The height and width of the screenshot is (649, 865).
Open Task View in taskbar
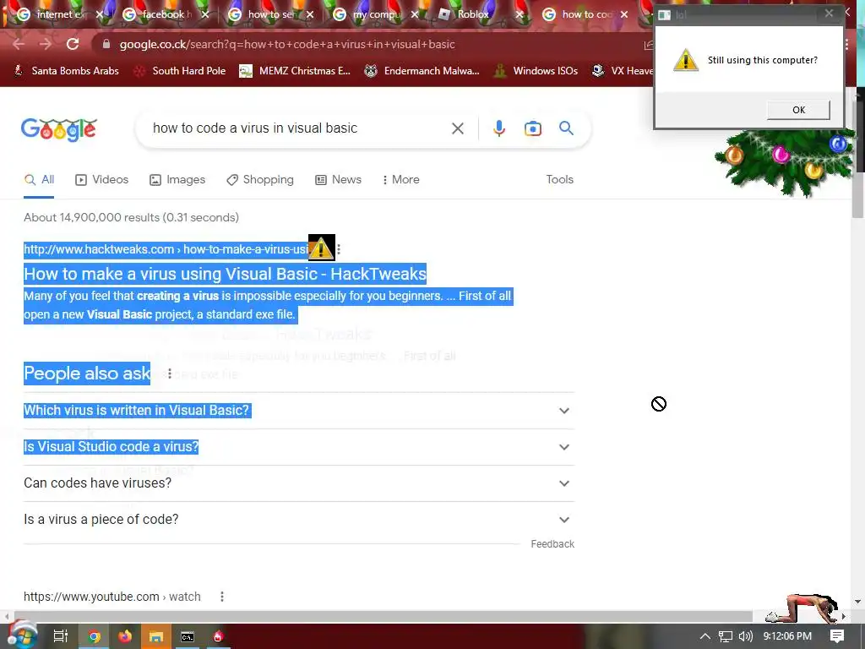click(x=60, y=636)
